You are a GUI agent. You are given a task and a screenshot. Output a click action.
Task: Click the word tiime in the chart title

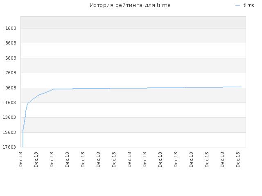pos(164,5)
